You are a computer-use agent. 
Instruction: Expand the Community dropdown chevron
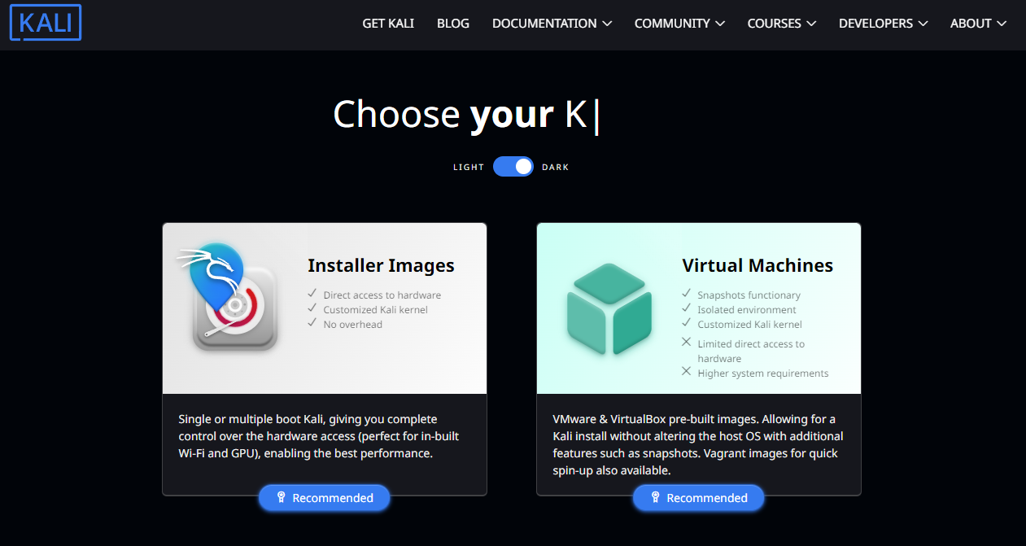720,24
